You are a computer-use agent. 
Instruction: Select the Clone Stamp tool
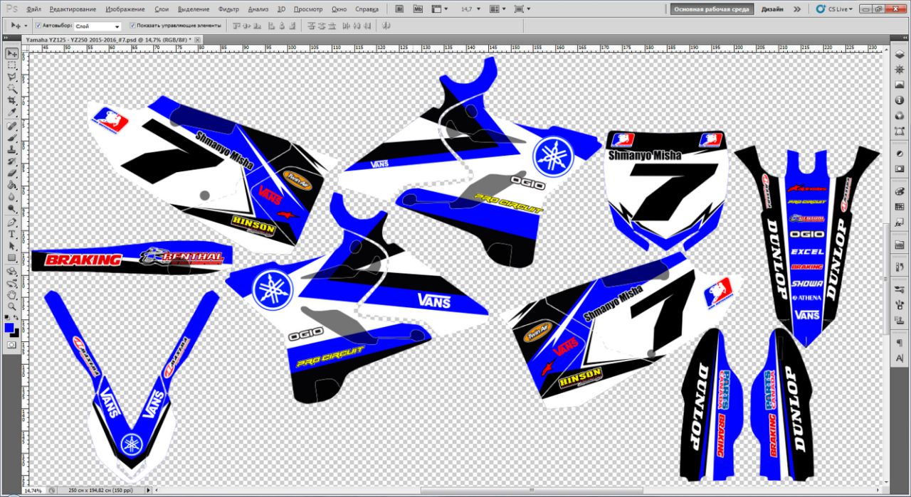pos(12,151)
